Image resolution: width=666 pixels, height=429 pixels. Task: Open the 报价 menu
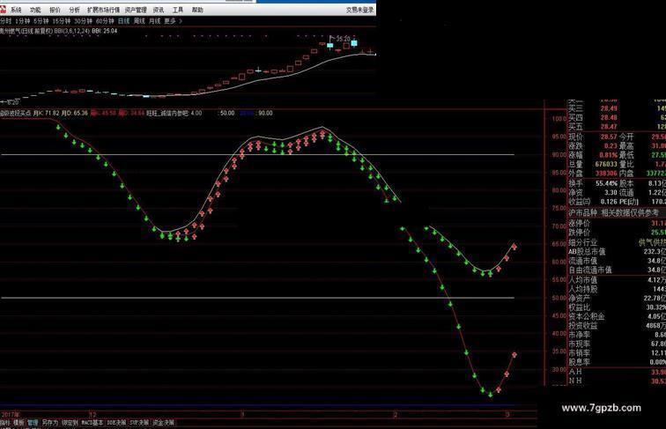[55, 10]
